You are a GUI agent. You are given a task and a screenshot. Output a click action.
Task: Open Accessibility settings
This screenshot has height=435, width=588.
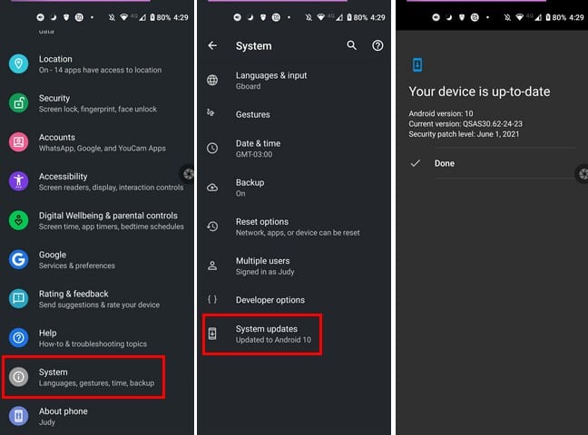tap(97, 181)
